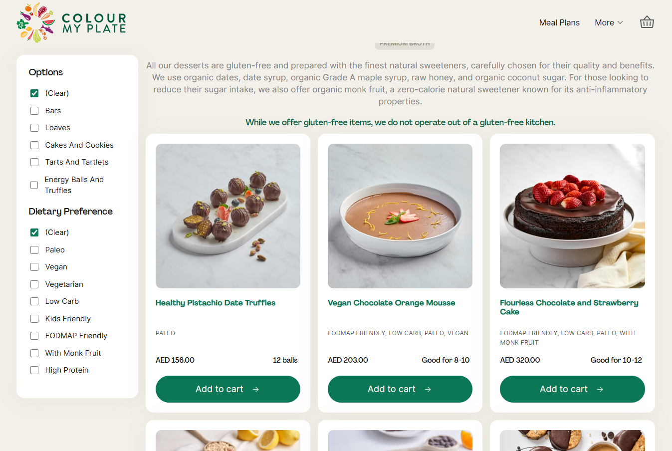Open the shopping basket icon
Image resolution: width=672 pixels, height=451 pixels.
click(647, 22)
